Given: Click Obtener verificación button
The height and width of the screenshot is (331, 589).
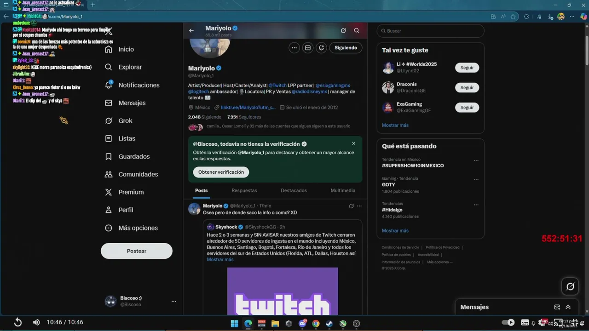Looking at the screenshot, I should (x=221, y=172).
